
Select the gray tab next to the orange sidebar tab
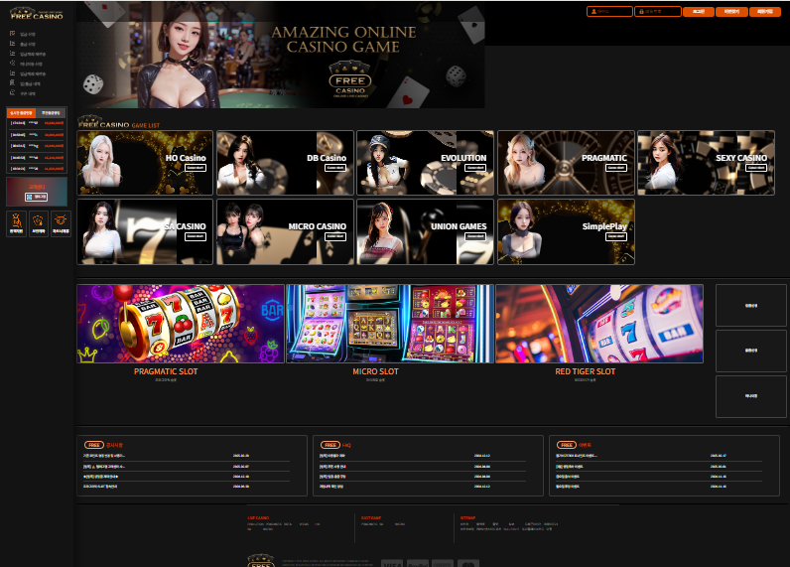click(x=51, y=113)
